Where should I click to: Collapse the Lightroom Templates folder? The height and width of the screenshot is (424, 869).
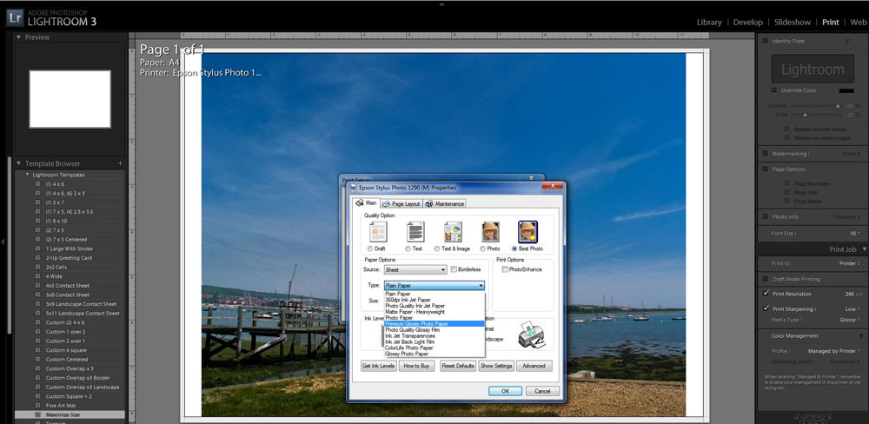click(x=27, y=175)
